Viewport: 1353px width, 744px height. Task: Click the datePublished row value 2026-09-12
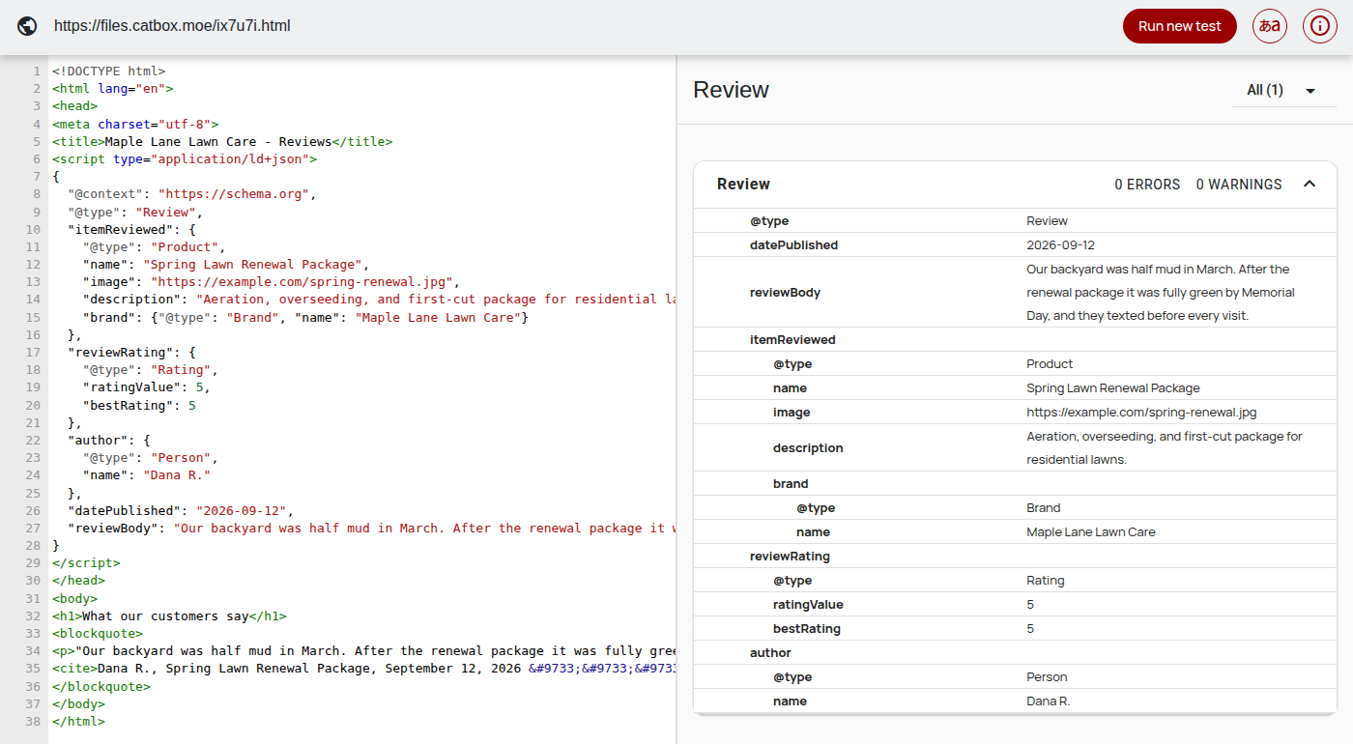1060,244
